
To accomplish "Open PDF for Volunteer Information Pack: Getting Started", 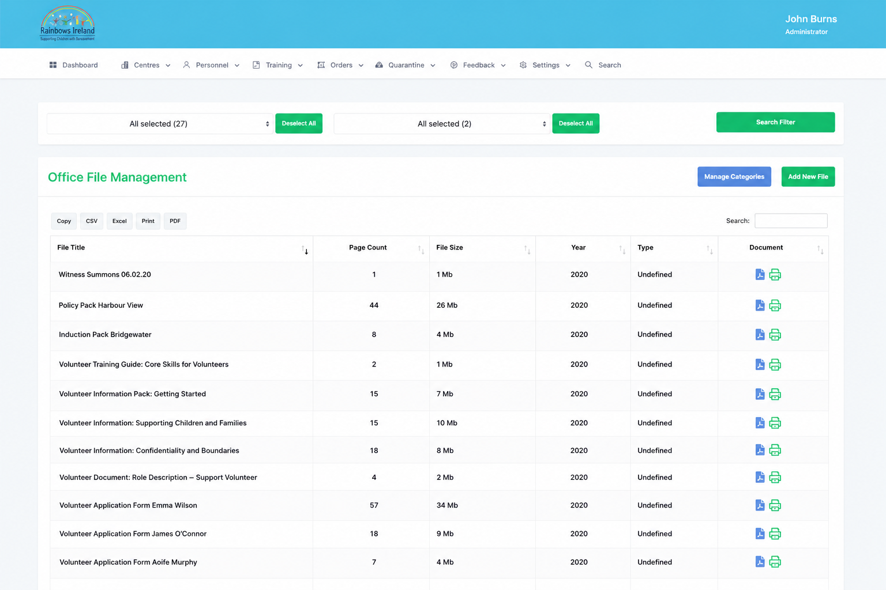I will [x=760, y=394].
